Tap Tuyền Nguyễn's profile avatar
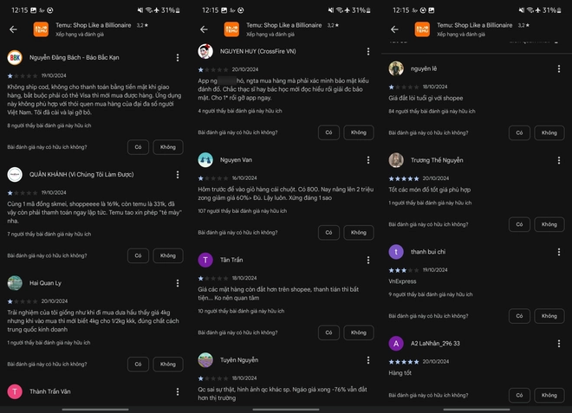 coord(205,359)
